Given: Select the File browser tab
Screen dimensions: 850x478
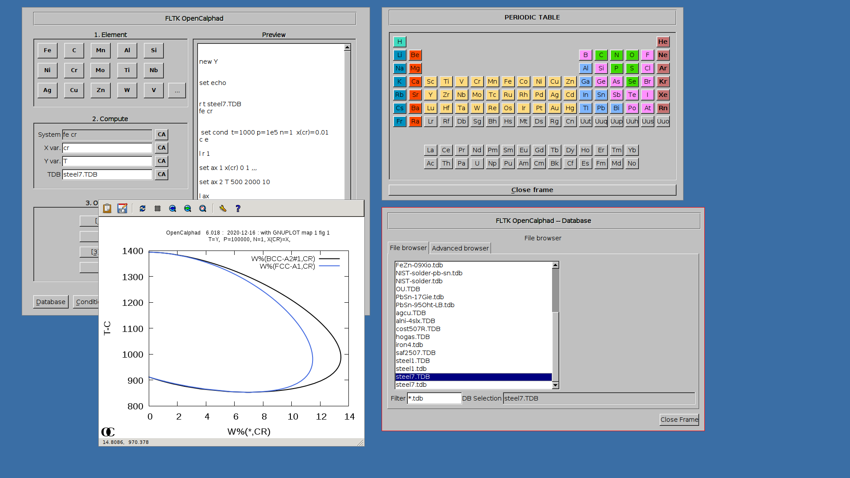Looking at the screenshot, I should point(408,248).
